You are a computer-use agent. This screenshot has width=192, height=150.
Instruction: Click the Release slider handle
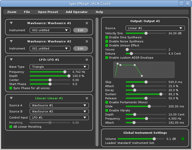pos(146,98)
